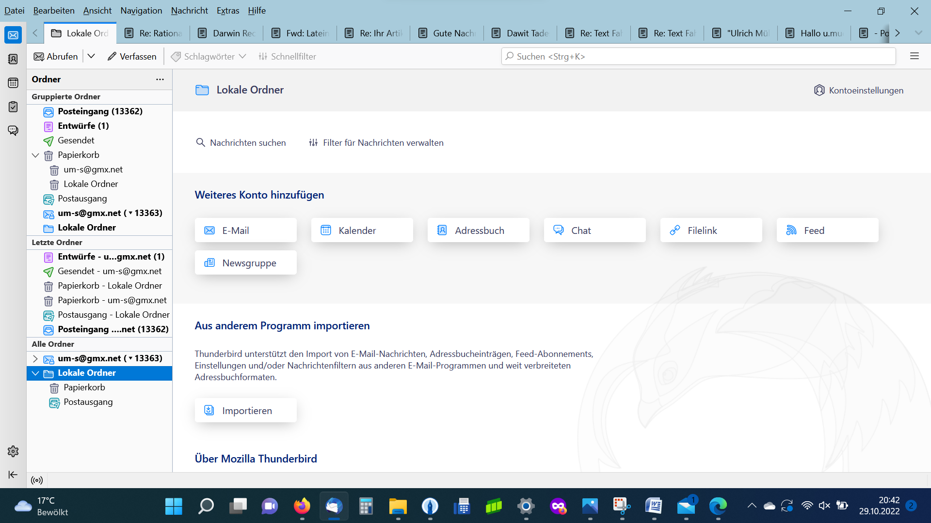Open Ordner pane options three-dot menu
This screenshot has height=523, width=931.
point(160,79)
